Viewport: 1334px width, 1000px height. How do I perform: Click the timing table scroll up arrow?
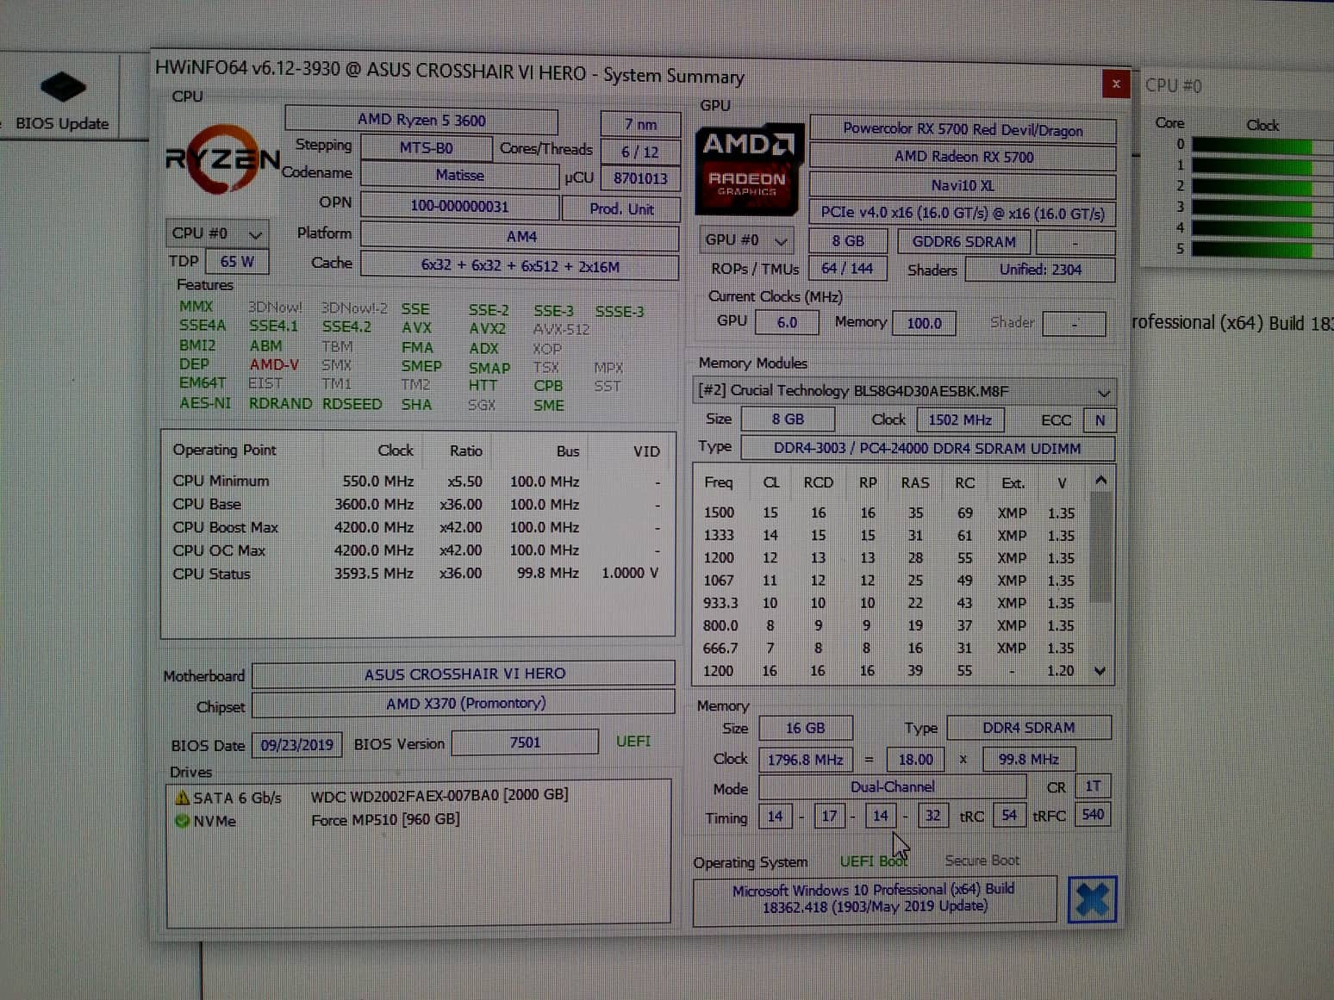coord(1100,481)
